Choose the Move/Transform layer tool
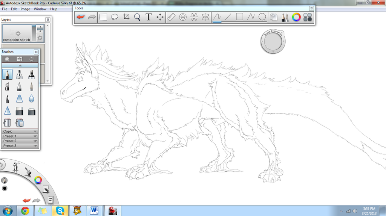 [160, 17]
